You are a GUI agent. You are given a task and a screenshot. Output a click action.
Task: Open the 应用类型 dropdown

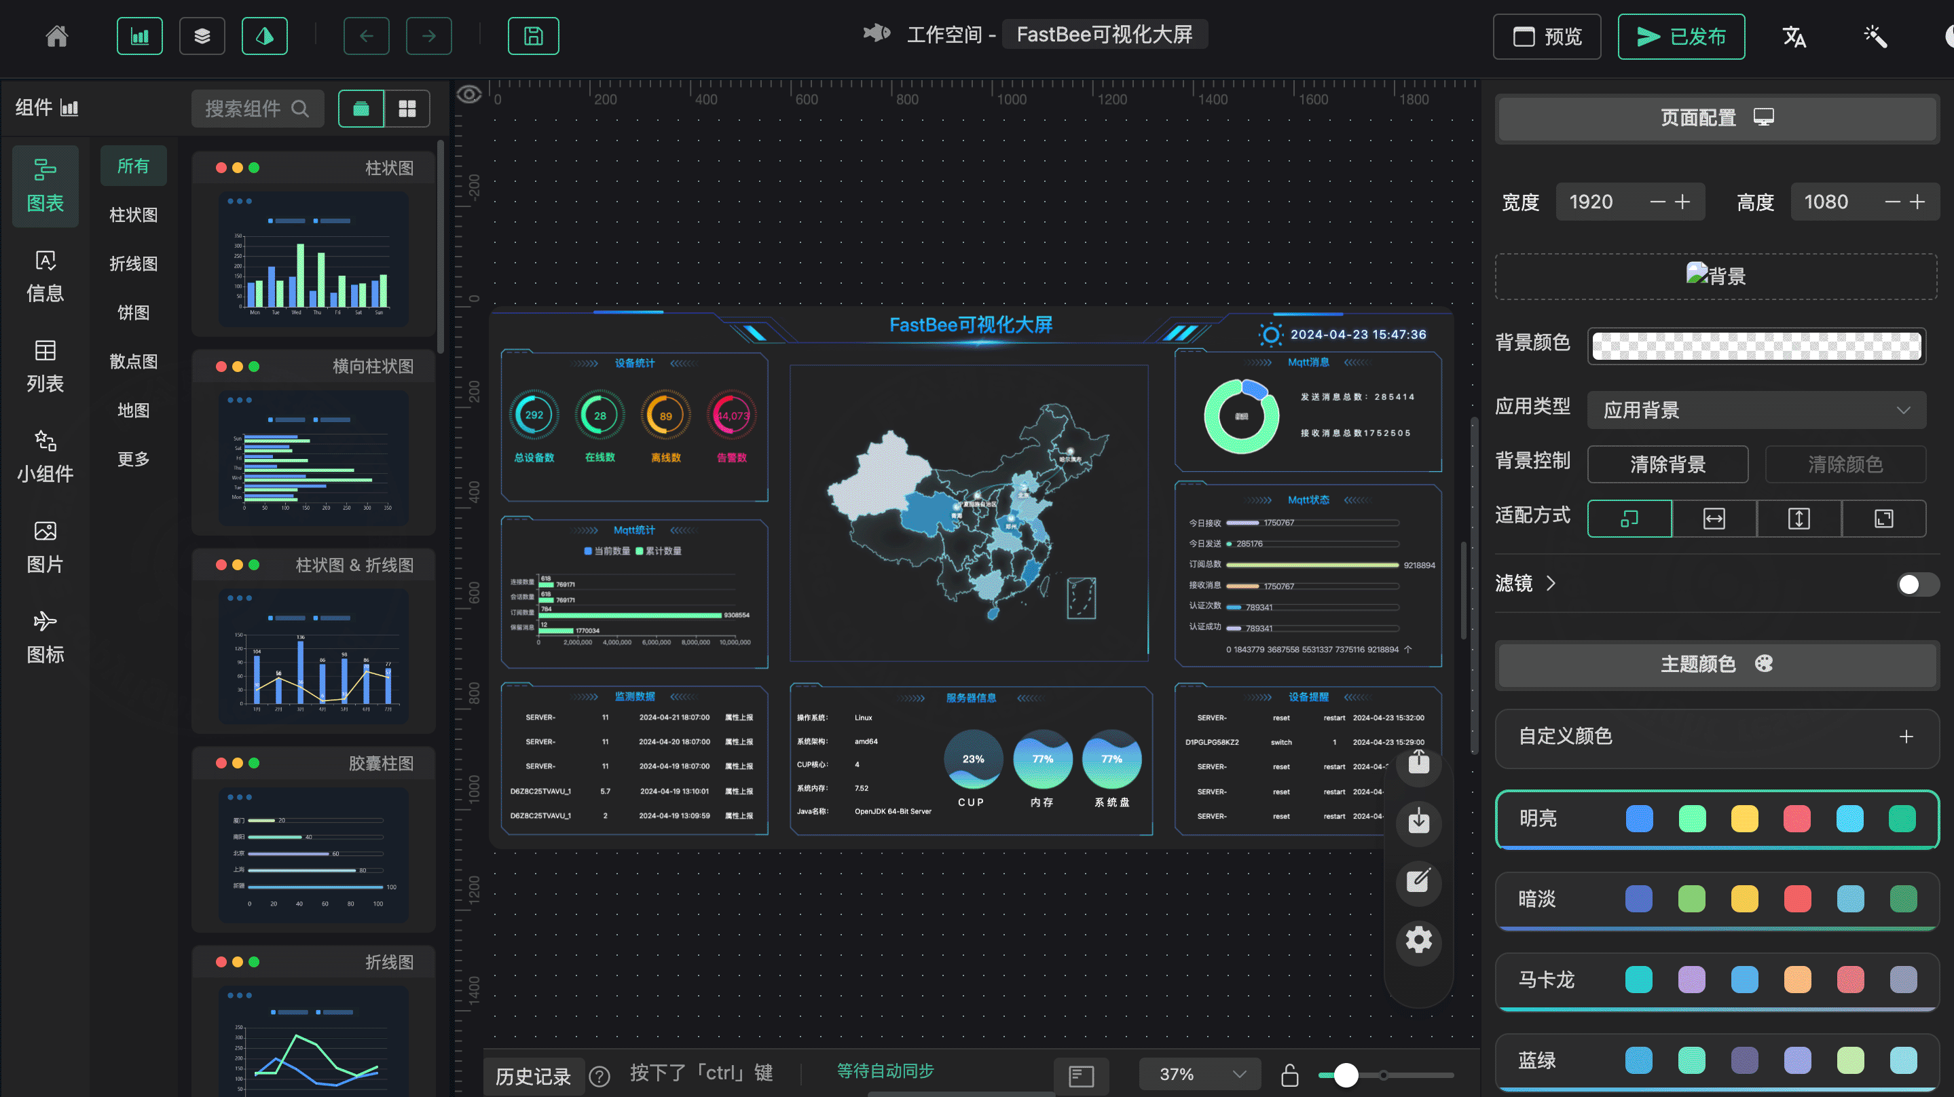(1757, 411)
